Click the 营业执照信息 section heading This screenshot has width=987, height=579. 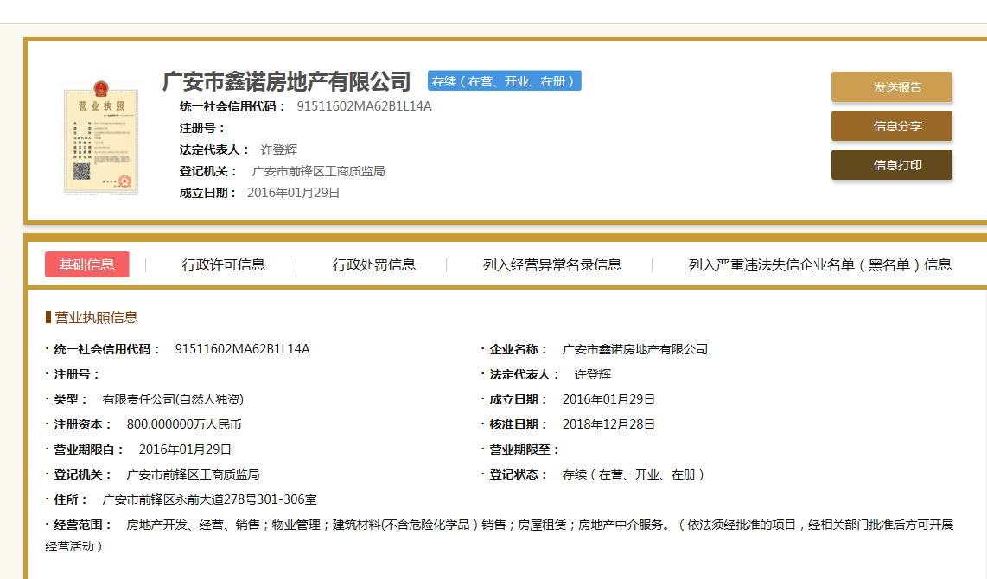coord(96,317)
